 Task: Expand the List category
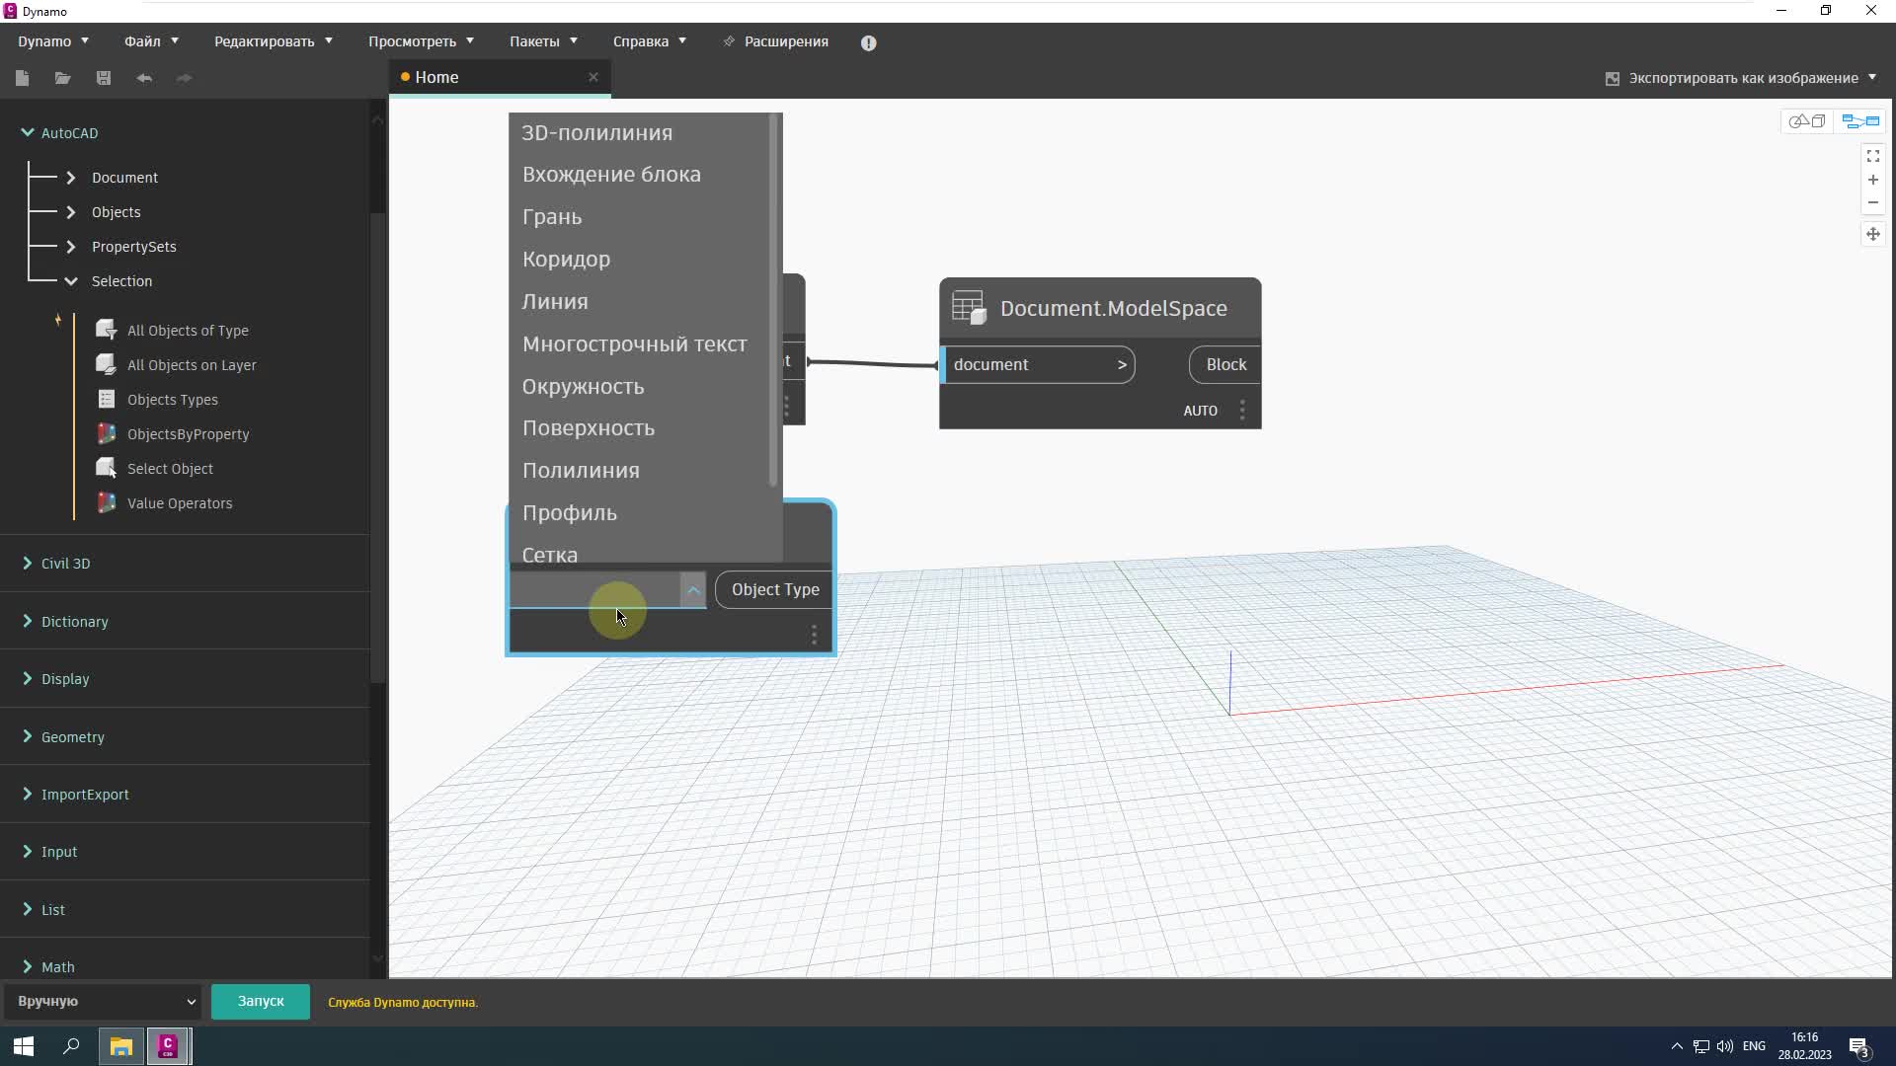coord(28,909)
